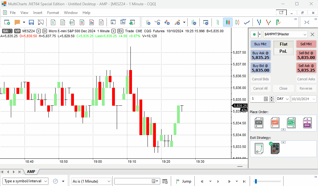Collapse the trading panel with arrows icon
This screenshot has width=318, height=186.
(307, 22)
